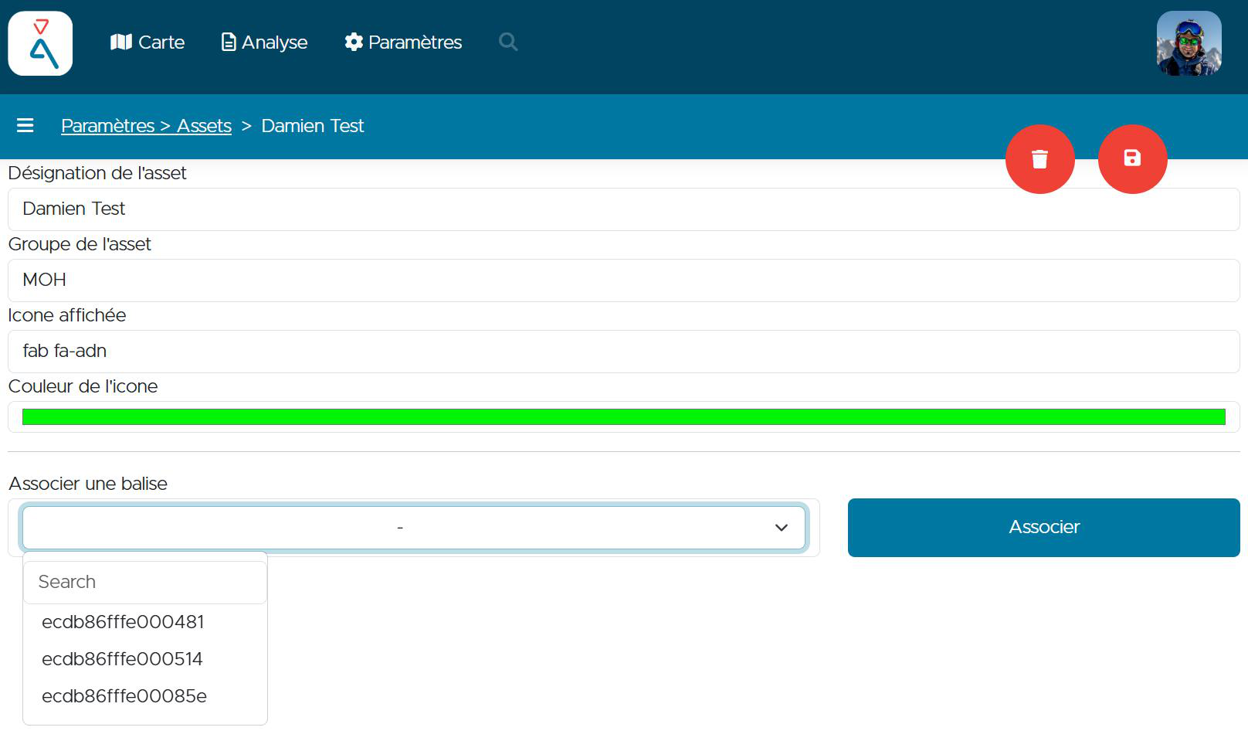This screenshot has width=1248, height=741.
Task: Click the red floppy disk save button
Action: 1132,159
